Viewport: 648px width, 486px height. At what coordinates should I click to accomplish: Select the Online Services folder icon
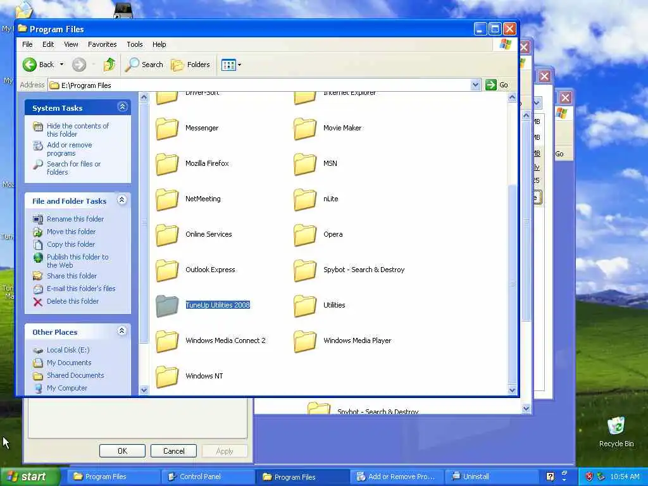167,234
